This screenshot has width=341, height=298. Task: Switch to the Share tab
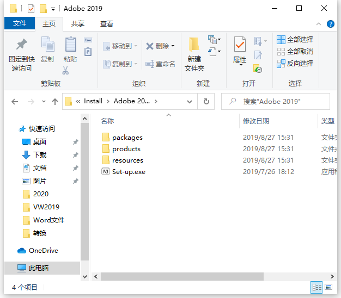point(78,24)
